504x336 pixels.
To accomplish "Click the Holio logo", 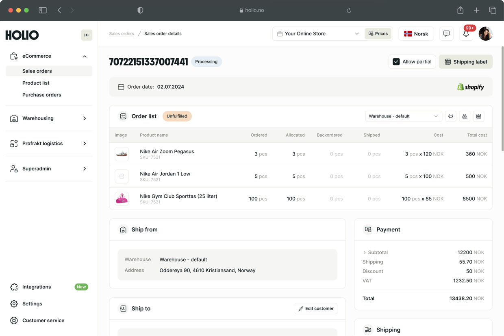I will click(x=22, y=35).
